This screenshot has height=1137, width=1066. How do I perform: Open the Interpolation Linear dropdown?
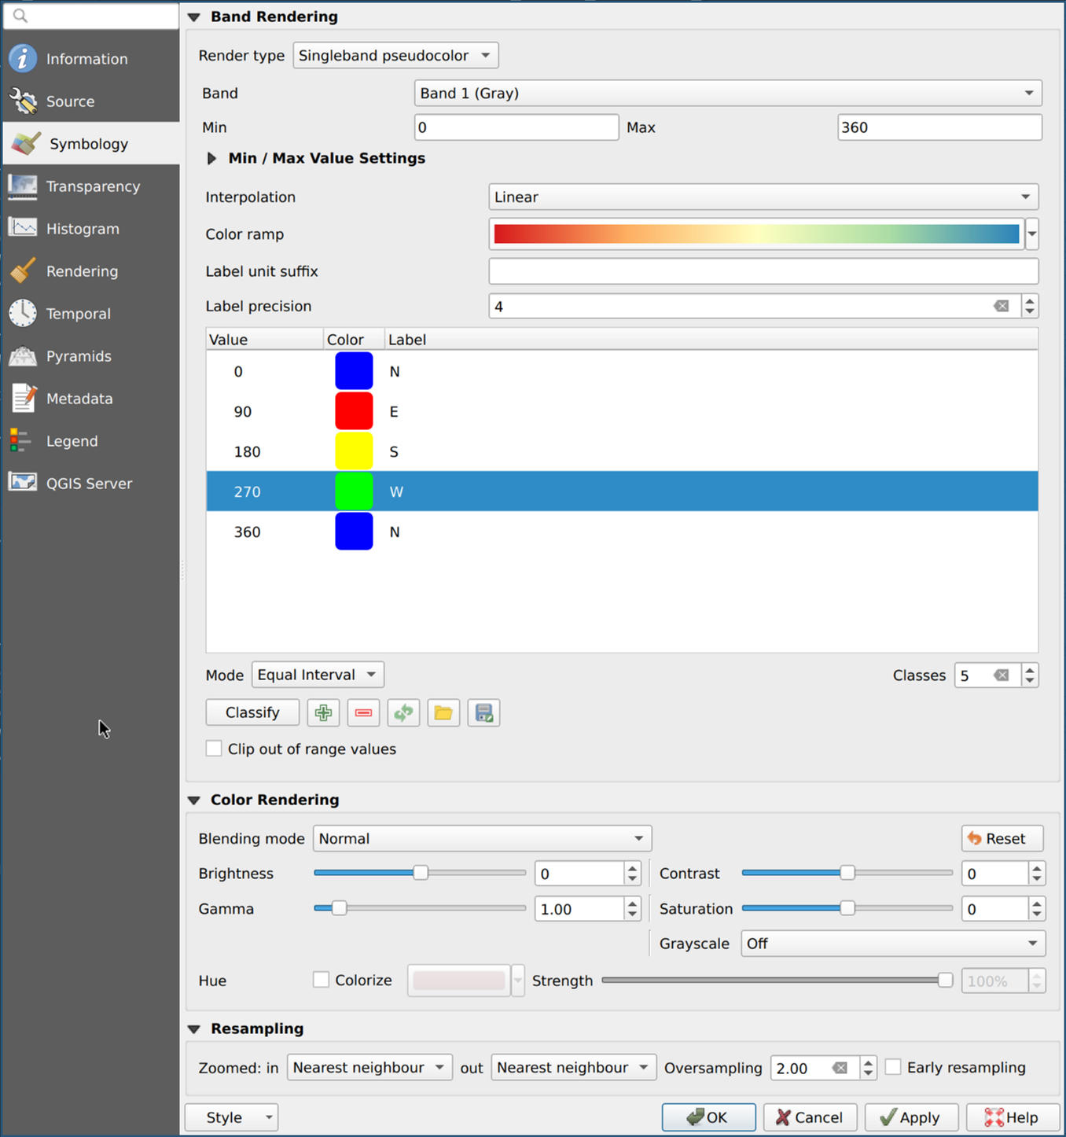tap(763, 197)
